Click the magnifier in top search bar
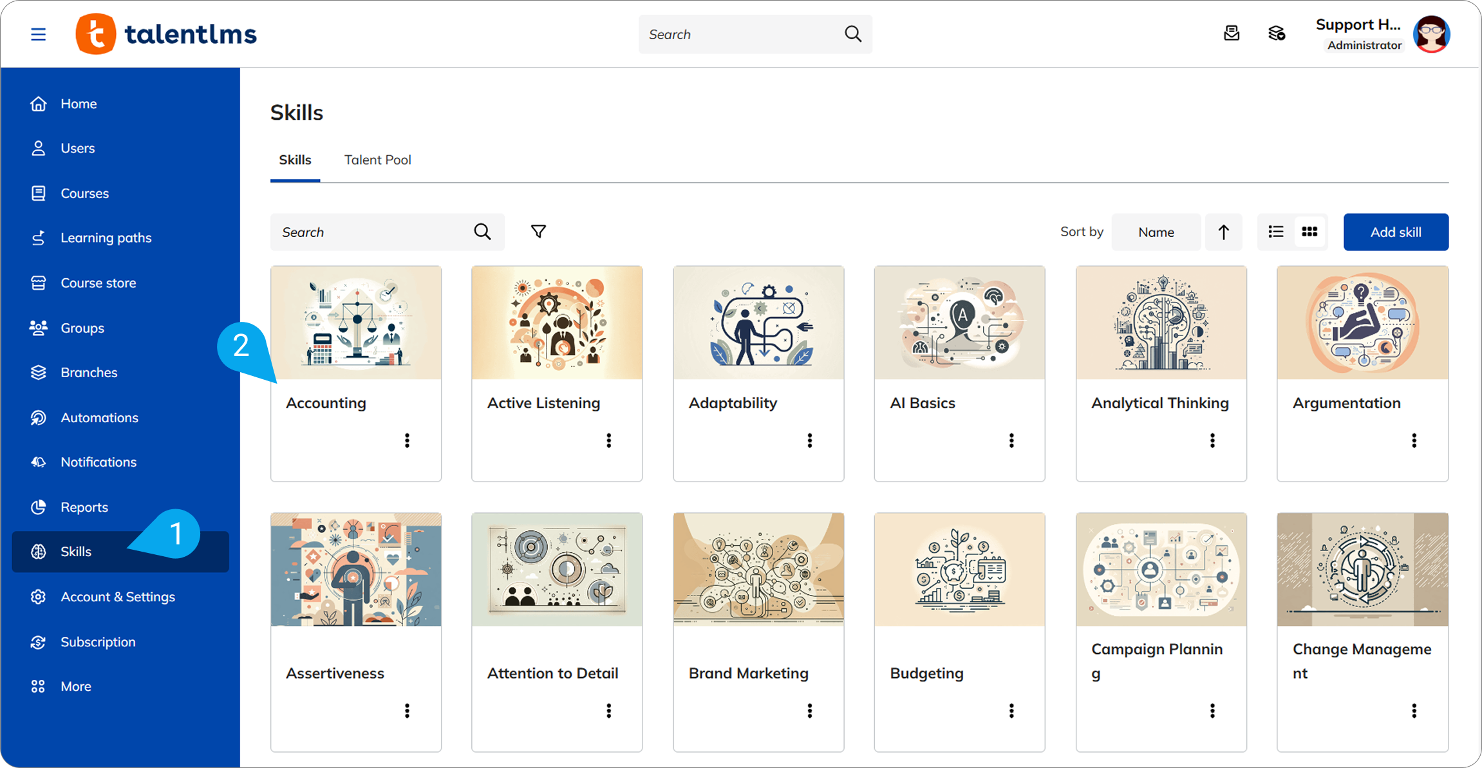 coord(852,34)
